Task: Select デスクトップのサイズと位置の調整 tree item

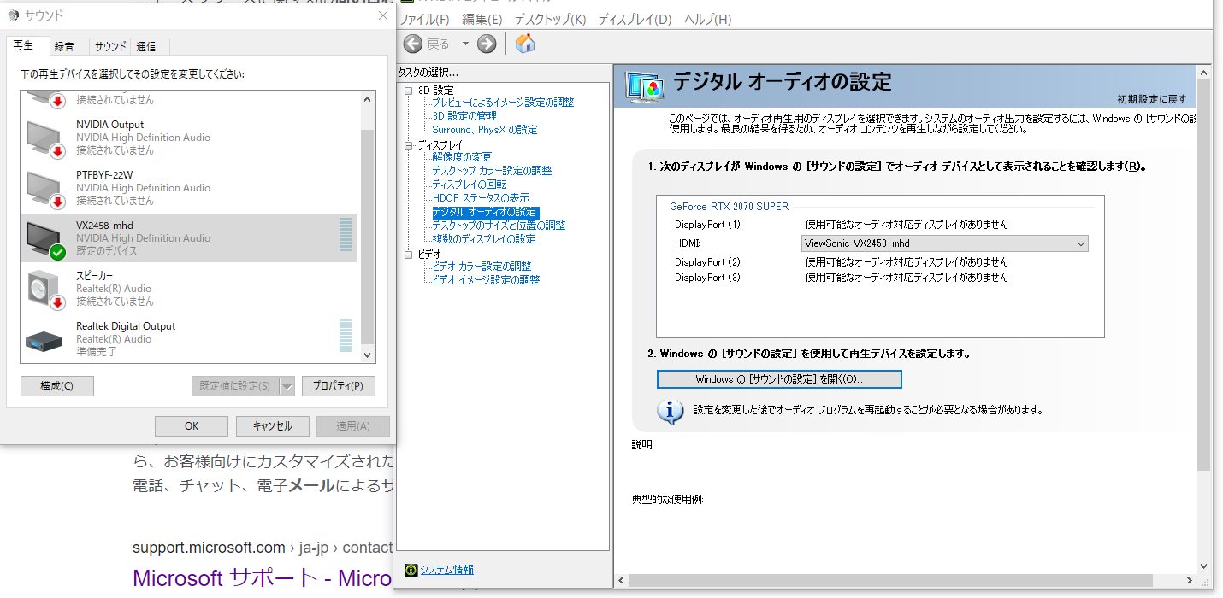Action: pyautogui.click(x=499, y=226)
